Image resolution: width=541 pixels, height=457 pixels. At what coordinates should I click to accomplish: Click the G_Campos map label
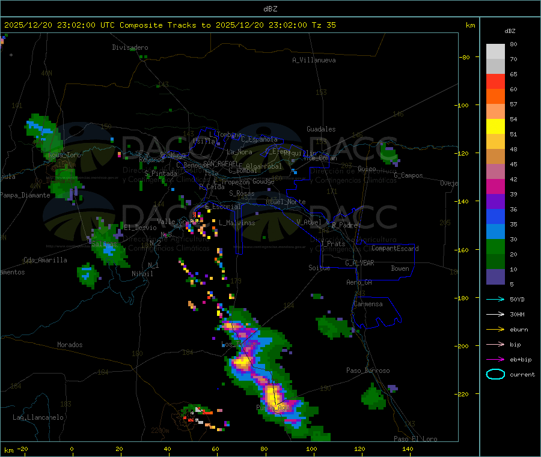tap(408, 175)
